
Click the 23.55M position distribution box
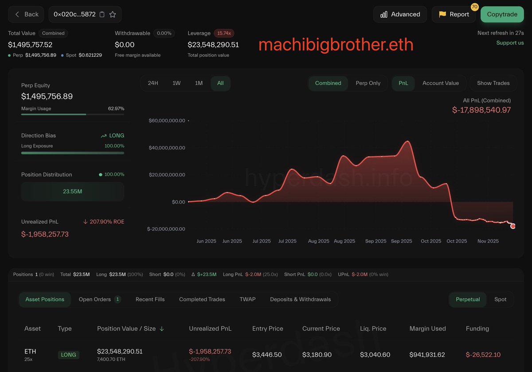73,192
